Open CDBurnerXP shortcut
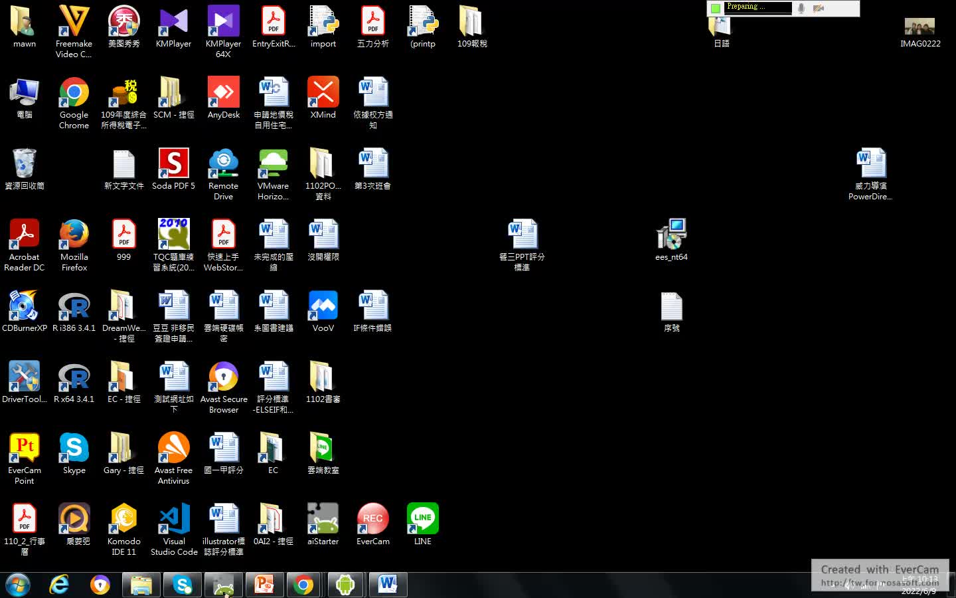This screenshot has width=956, height=598. pos(24,311)
